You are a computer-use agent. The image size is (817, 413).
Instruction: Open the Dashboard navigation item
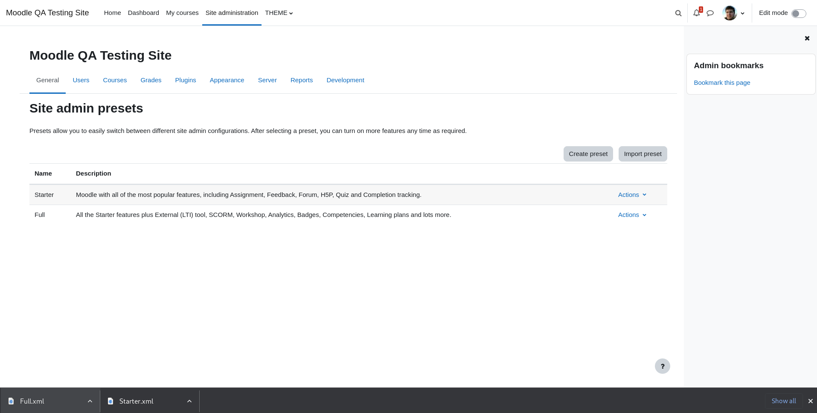(x=143, y=13)
